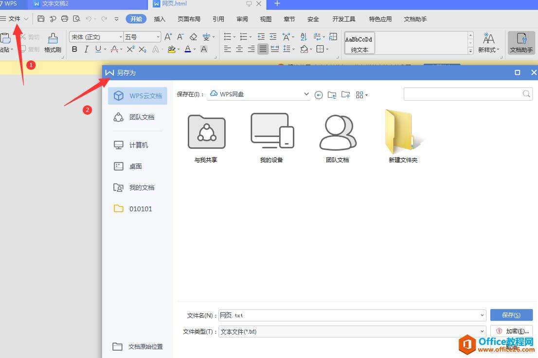Open the 开发工具 ribbon tab
538x358 pixels.
[343, 19]
